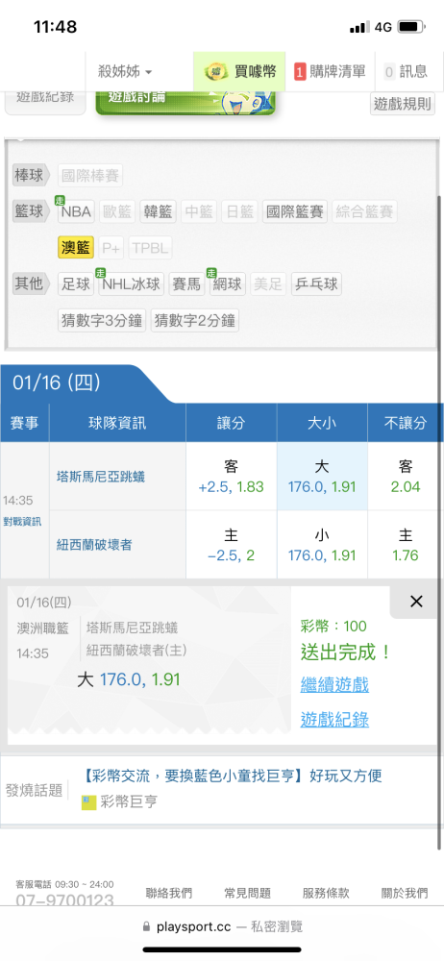Viewport: 444px width, 961px height.
Task: Open the 買噱幣 coin purchase button
Action: [239, 72]
